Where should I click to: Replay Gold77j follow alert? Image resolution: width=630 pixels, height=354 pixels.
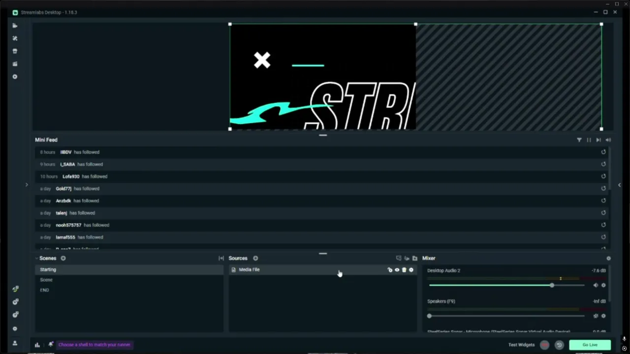tap(603, 188)
